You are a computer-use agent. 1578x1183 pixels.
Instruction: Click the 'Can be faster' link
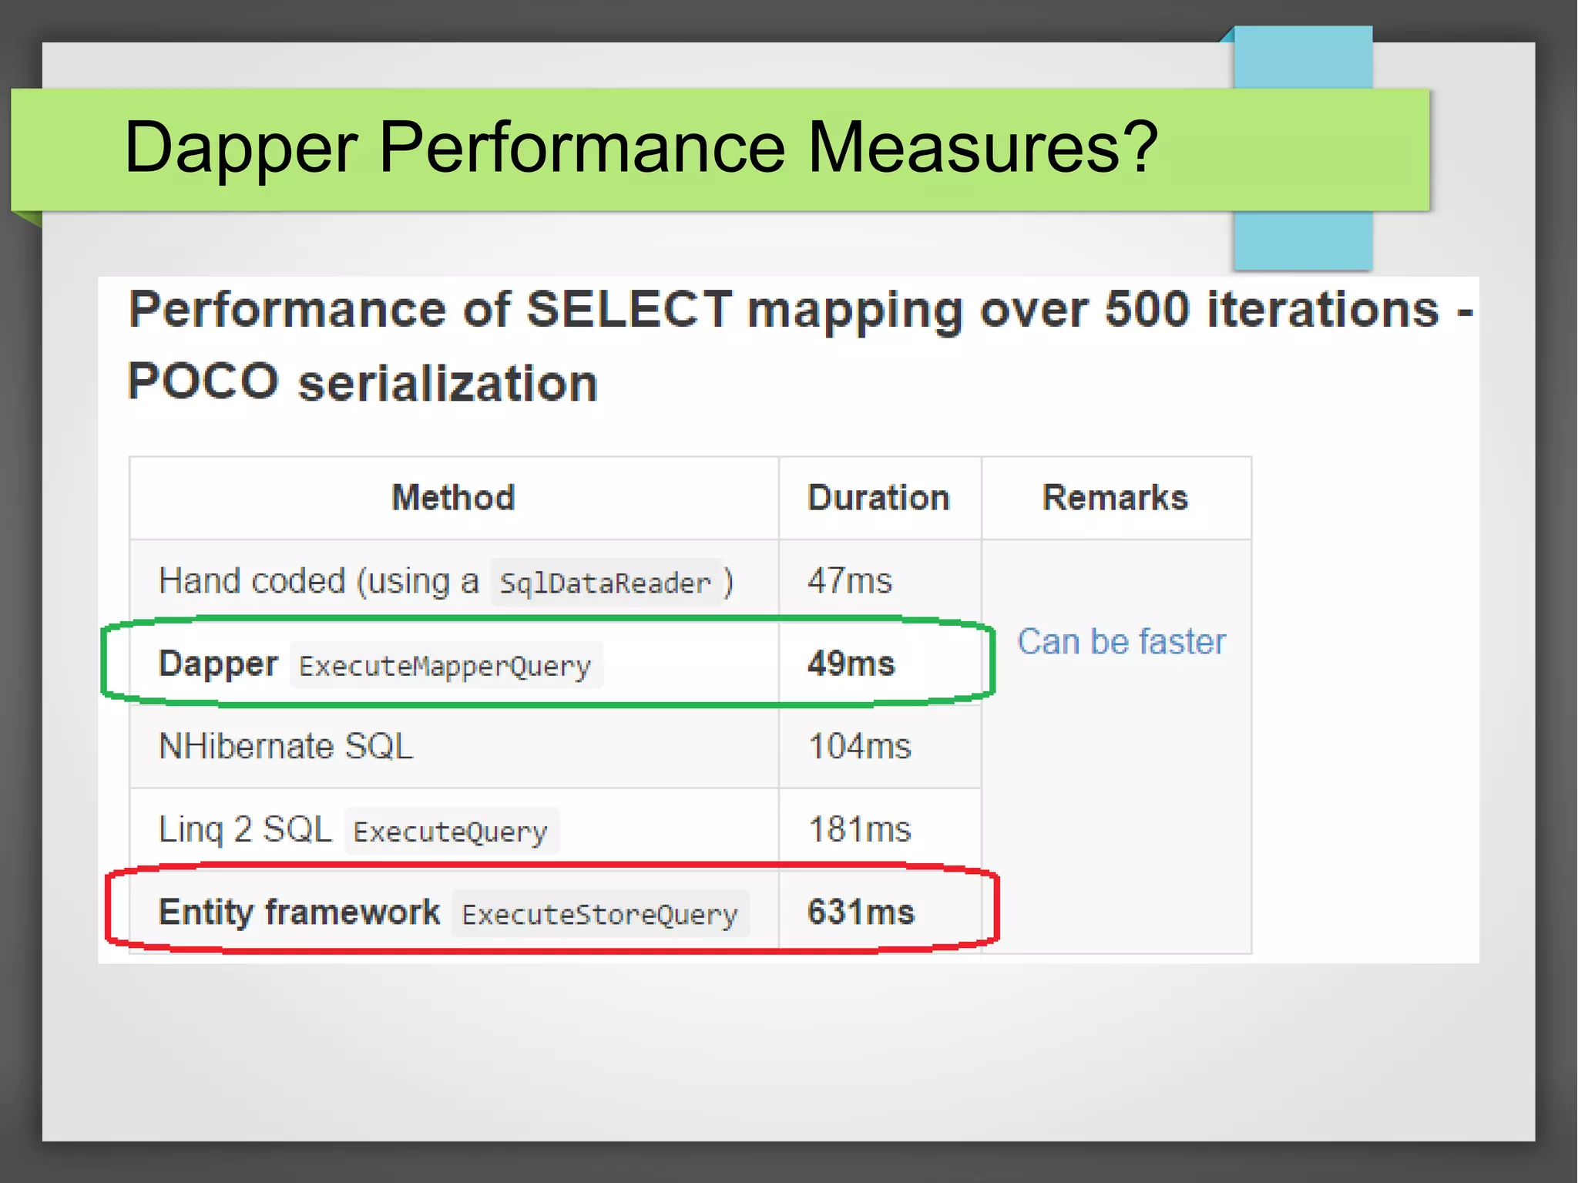[1121, 642]
